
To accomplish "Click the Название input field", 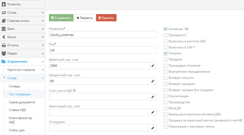I will click(x=103, y=35).
